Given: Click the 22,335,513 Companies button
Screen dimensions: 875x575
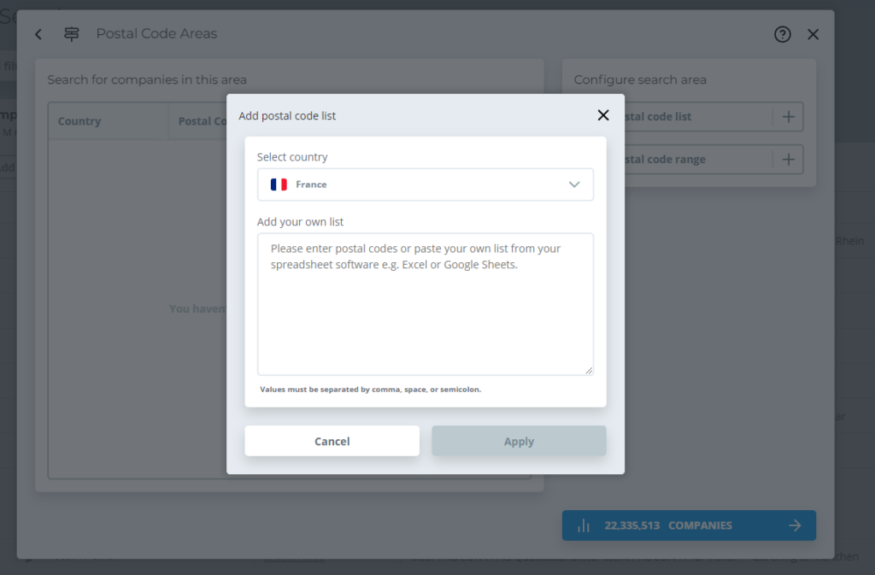Looking at the screenshot, I should [688, 525].
